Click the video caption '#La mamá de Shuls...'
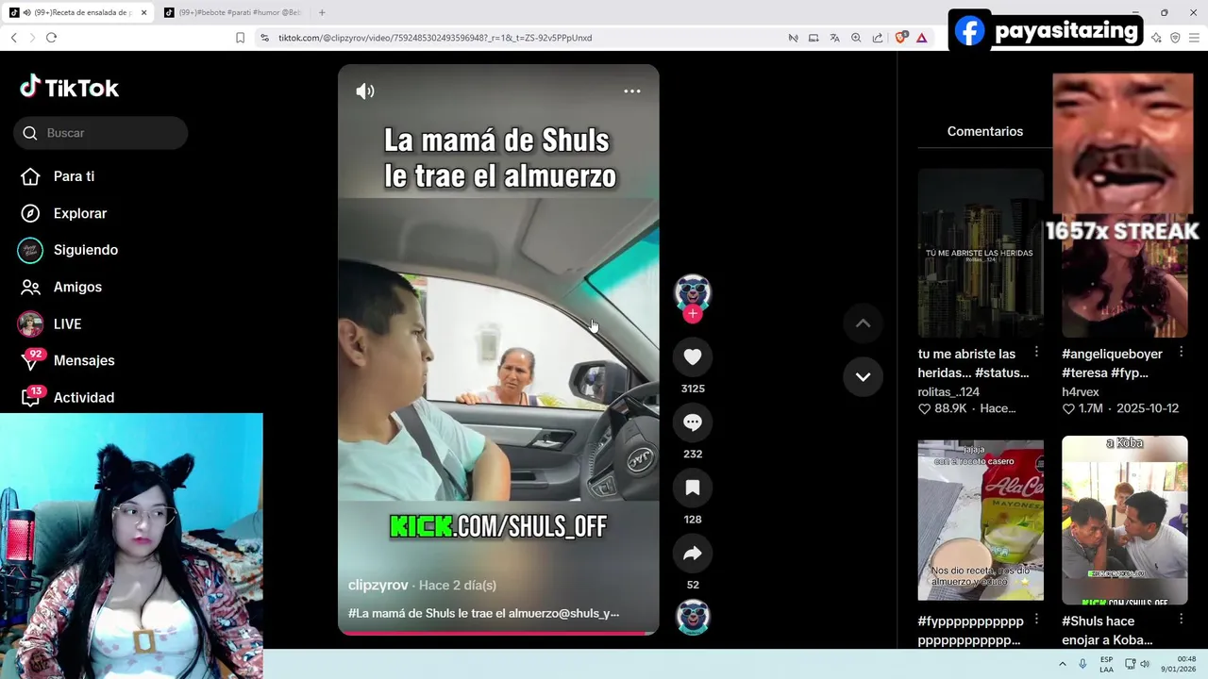1208x679 pixels. pyautogui.click(x=483, y=613)
